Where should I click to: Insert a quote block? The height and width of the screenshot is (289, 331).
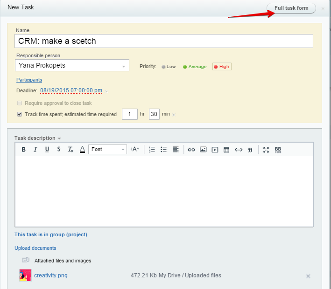(250, 150)
